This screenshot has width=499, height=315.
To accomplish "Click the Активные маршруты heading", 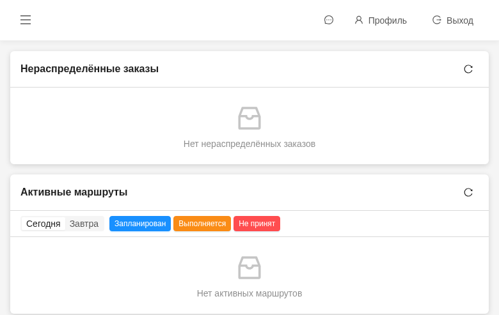I will pos(74,192).
